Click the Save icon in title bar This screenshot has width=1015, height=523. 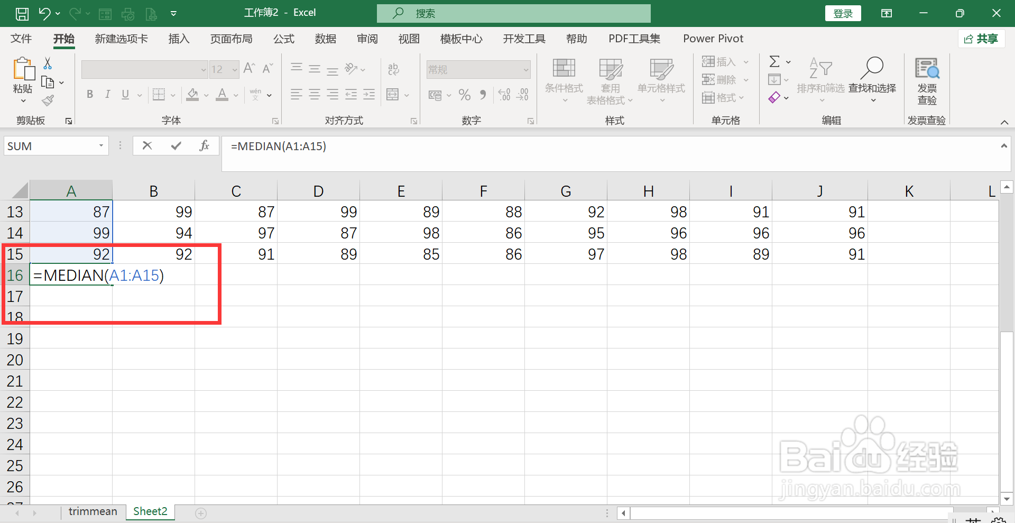click(22, 14)
